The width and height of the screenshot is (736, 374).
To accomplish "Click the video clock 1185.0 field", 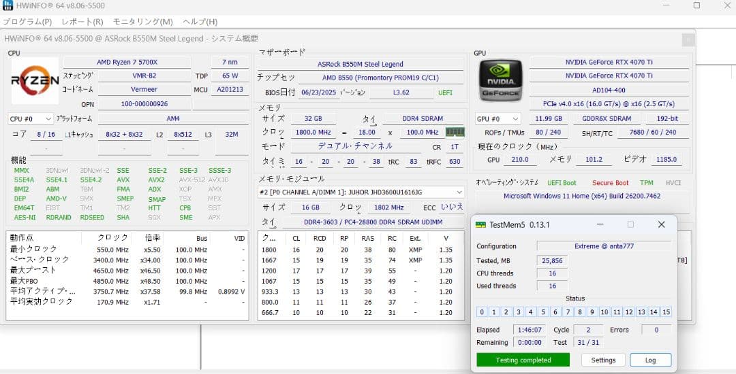I will [666, 160].
